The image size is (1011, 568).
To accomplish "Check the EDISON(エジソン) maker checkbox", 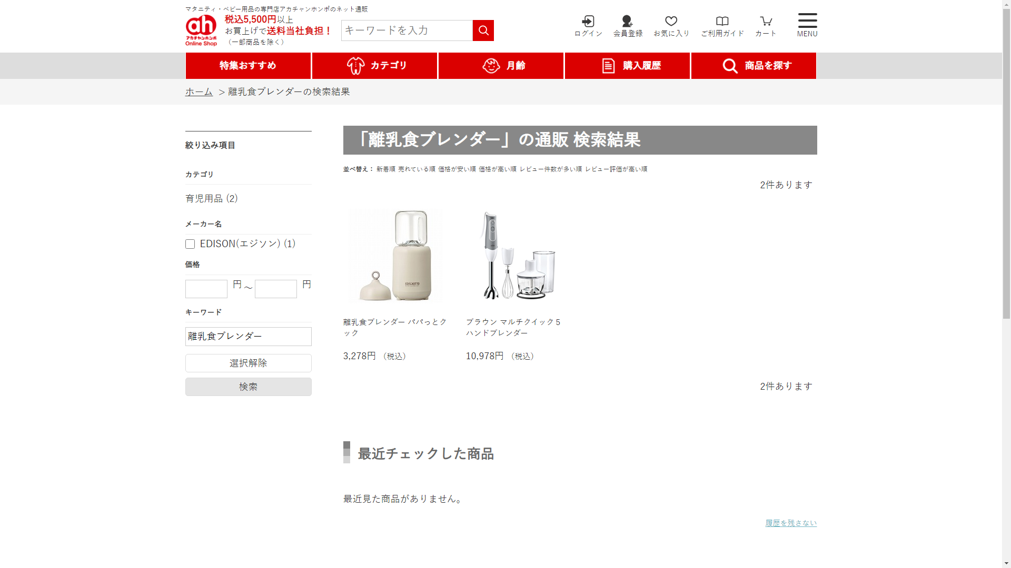I will coord(190,244).
